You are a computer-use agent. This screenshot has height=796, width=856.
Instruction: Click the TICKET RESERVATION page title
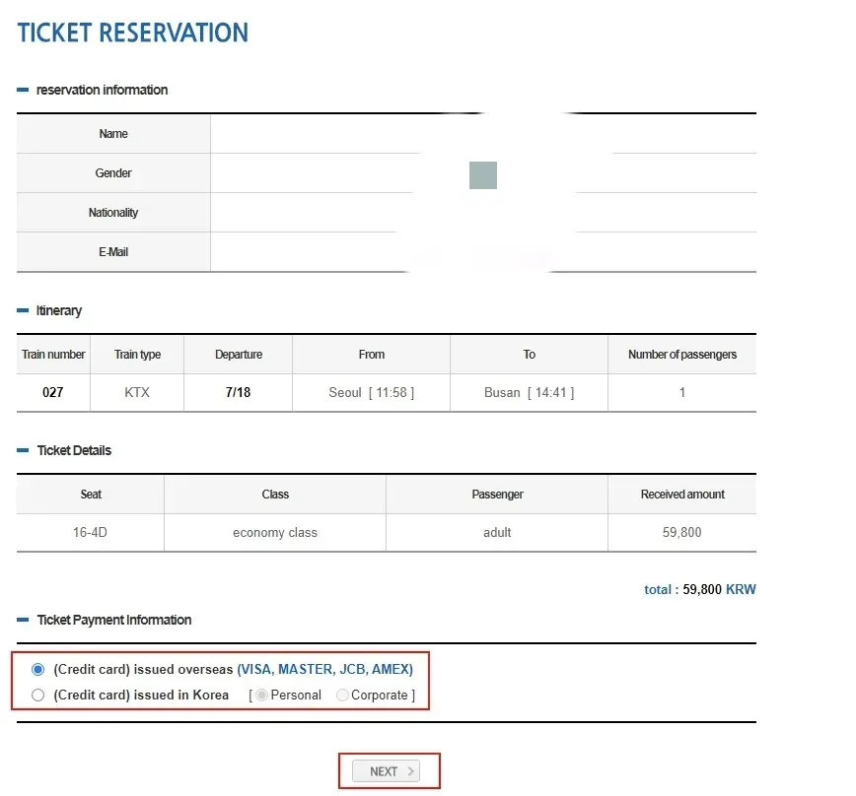click(133, 33)
